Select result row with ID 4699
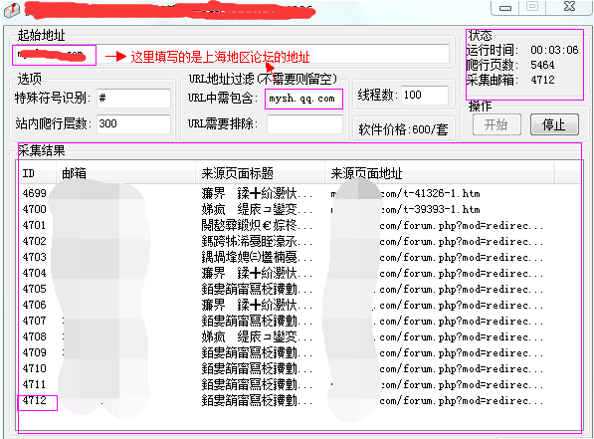594x439 pixels. [299, 193]
